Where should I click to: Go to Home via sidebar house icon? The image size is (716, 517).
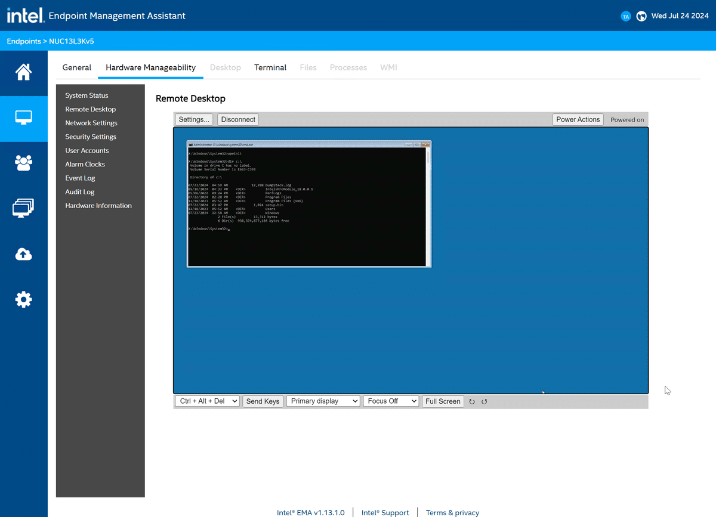point(24,73)
